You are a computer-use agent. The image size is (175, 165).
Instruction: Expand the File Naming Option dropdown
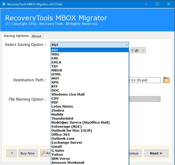(x=158, y=99)
